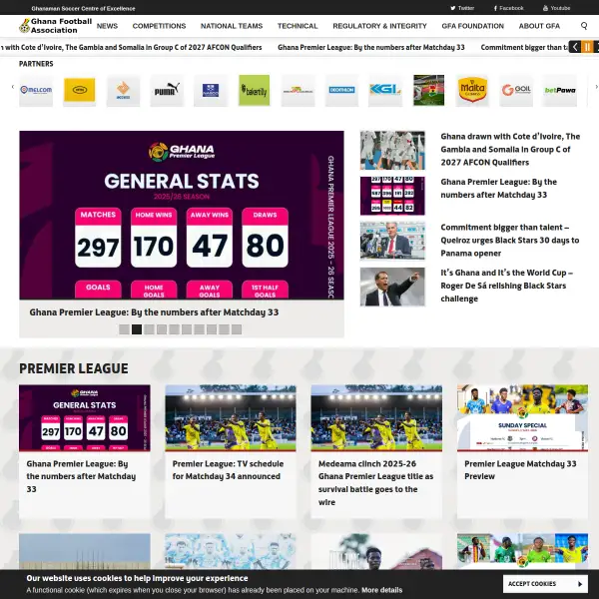Viewport: 599px width, 599px height.
Task: Open thumbnail of Roger De Sá pointing
Action: pyautogui.click(x=392, y=287)
